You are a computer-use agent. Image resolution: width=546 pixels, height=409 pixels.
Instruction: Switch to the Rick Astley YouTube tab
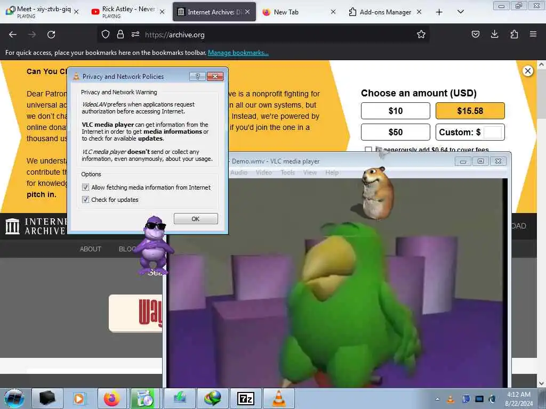tap(127, 12)
